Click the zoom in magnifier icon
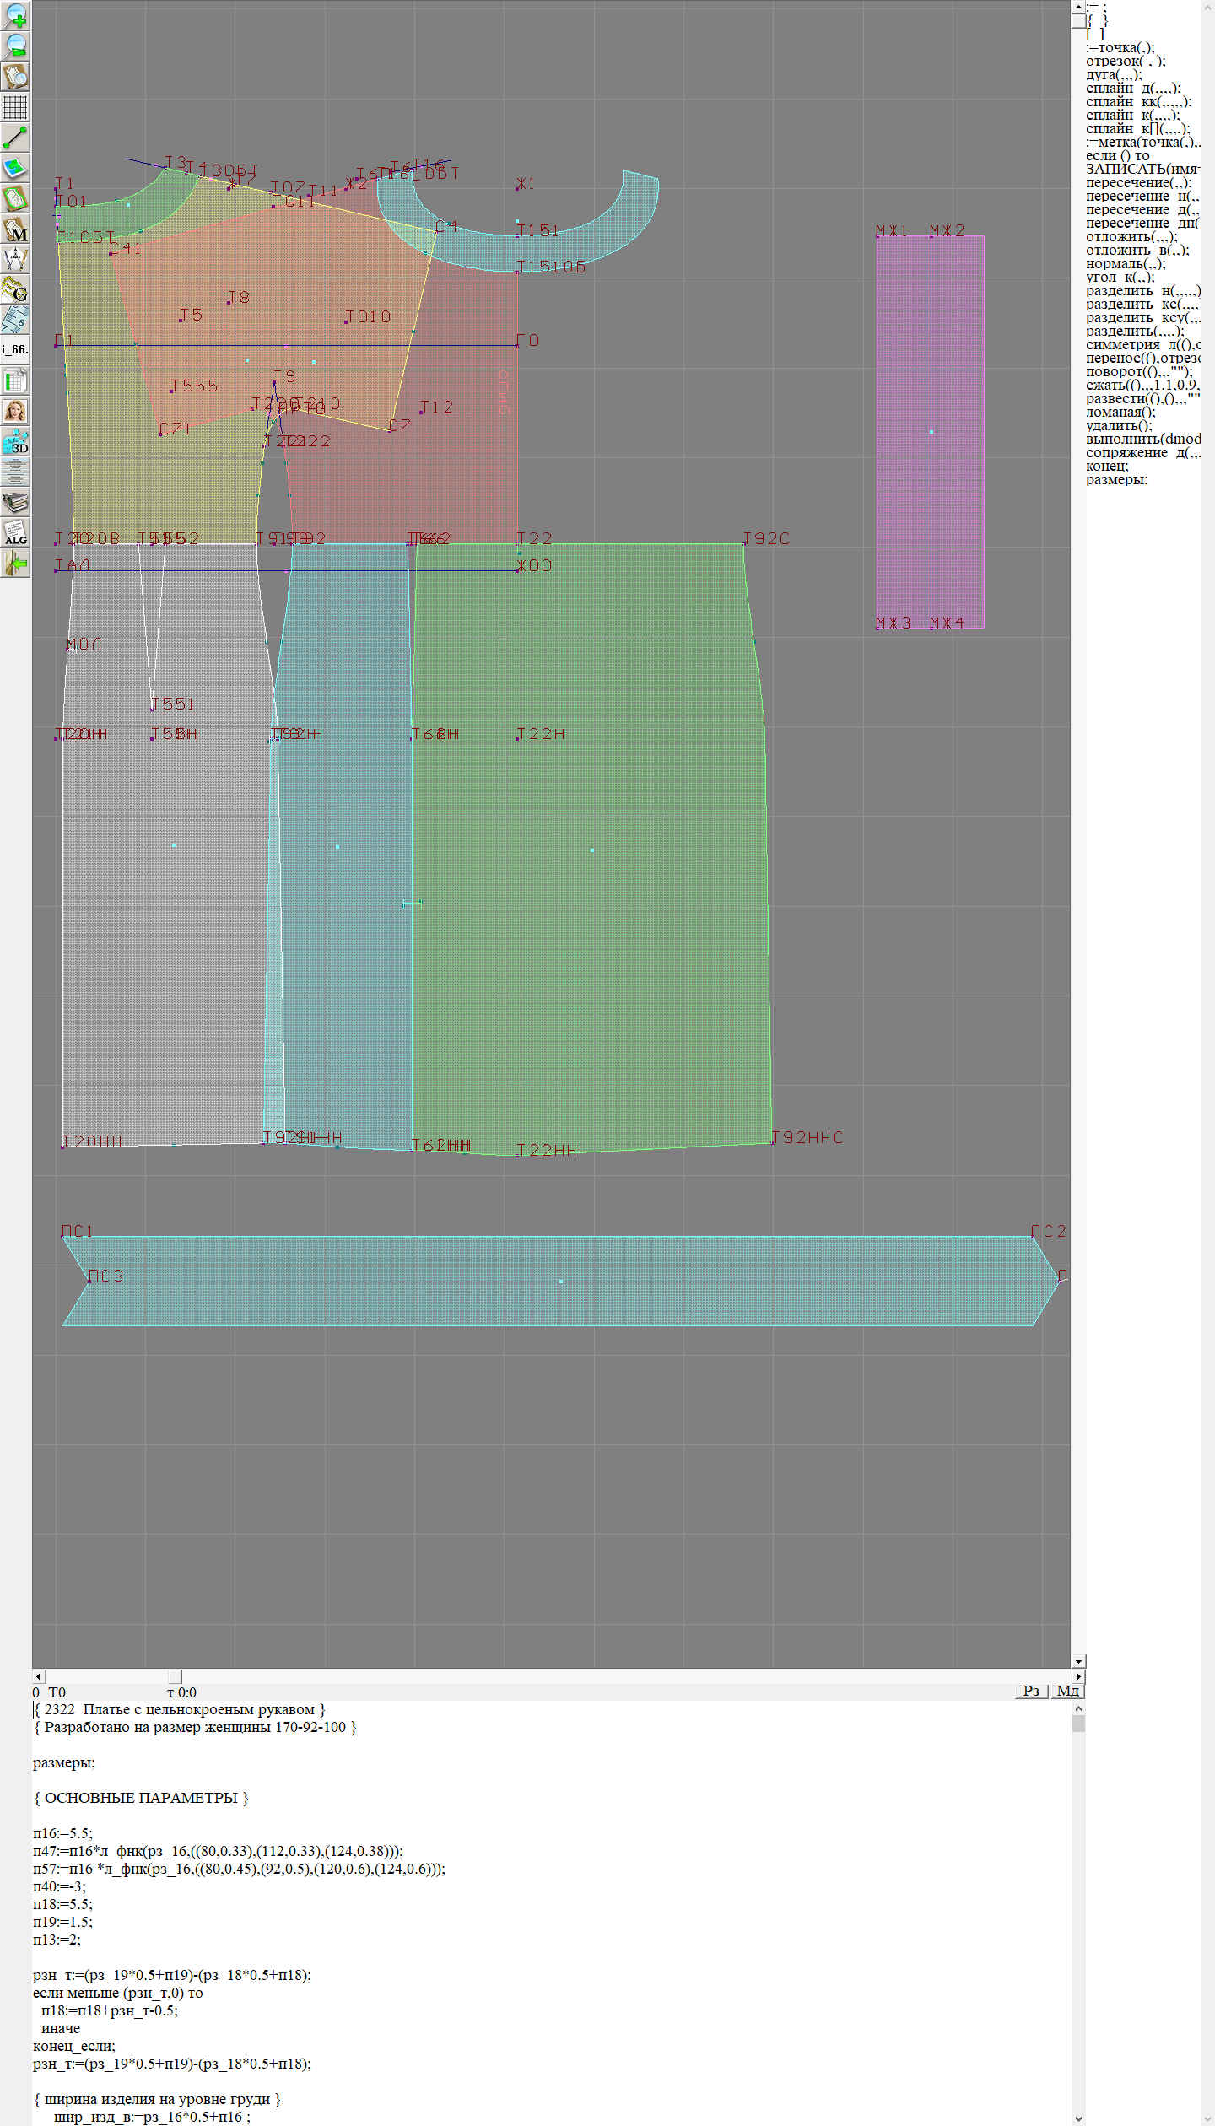 [15, 15]
